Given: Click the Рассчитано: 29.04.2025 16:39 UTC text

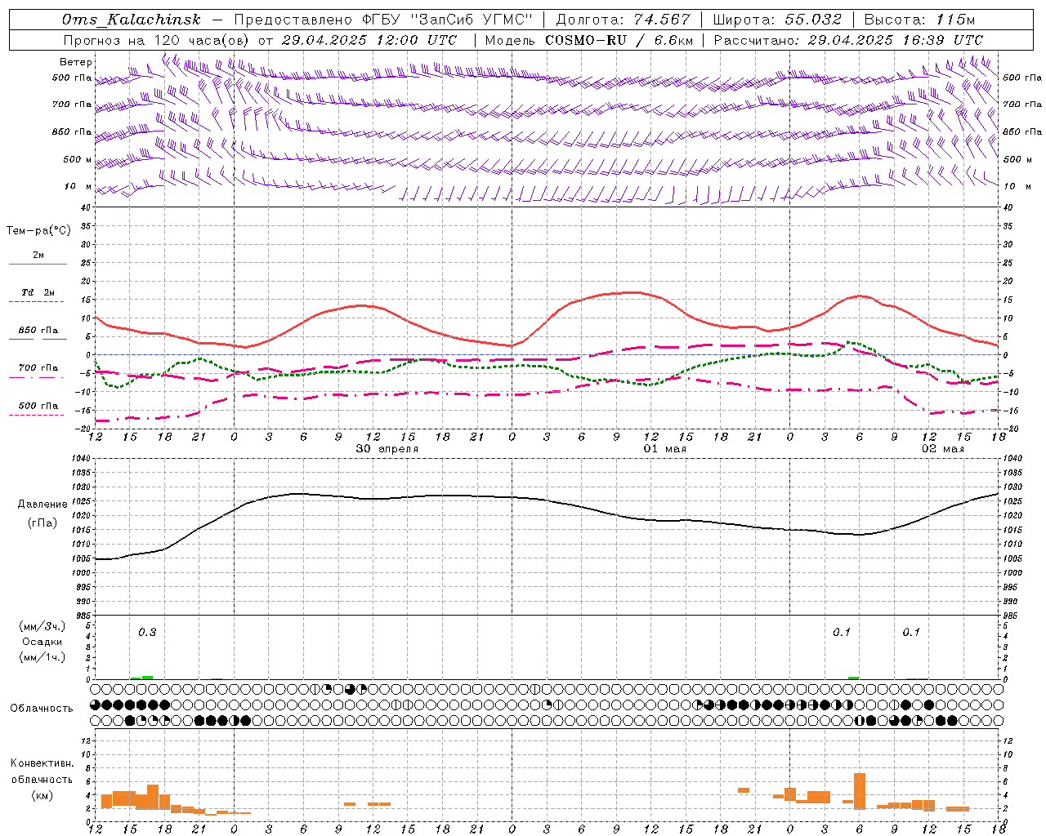Looking at the screenshot, I should tap(848, 40).
